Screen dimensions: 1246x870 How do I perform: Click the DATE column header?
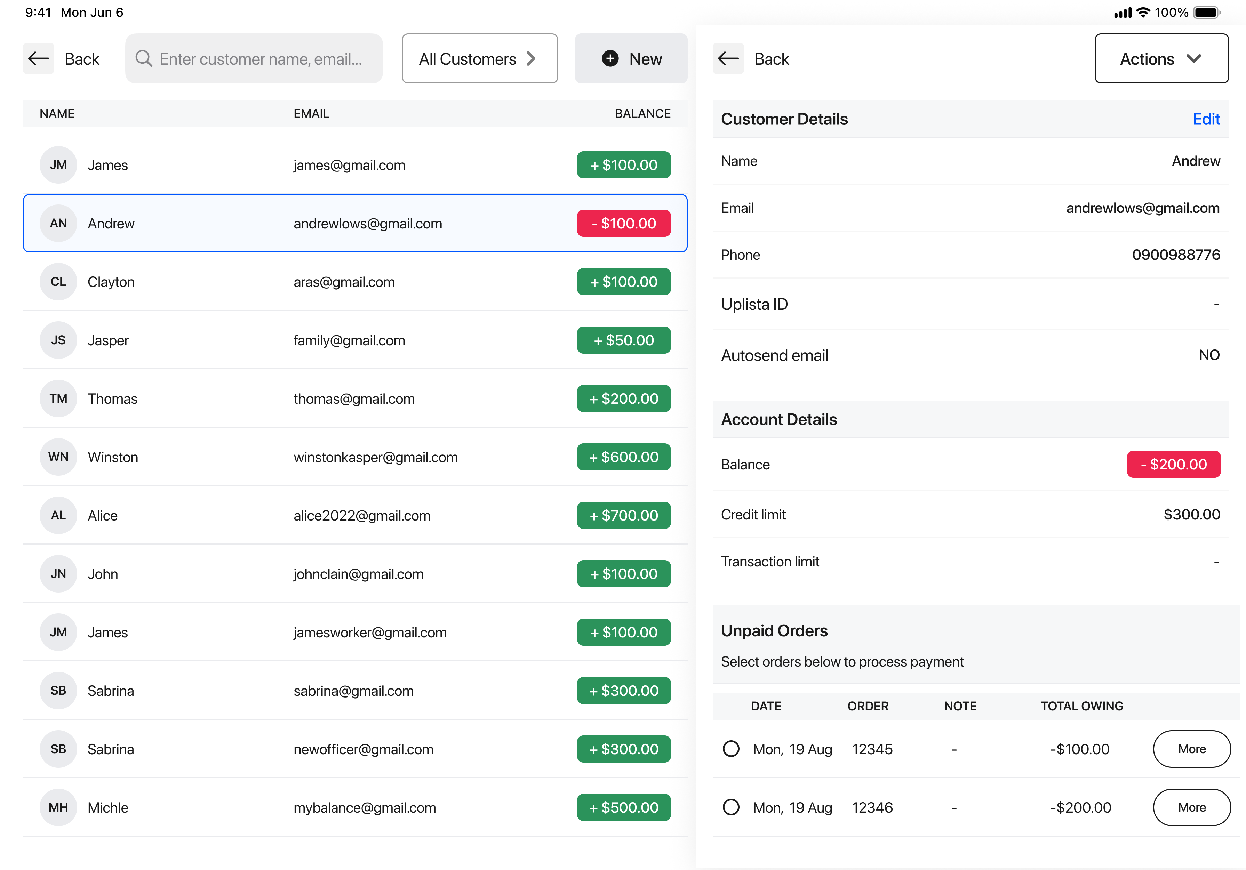766,706
